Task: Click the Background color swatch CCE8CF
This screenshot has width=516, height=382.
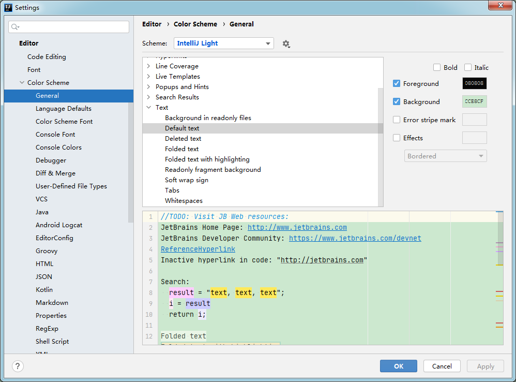Action: pos(474,101)
